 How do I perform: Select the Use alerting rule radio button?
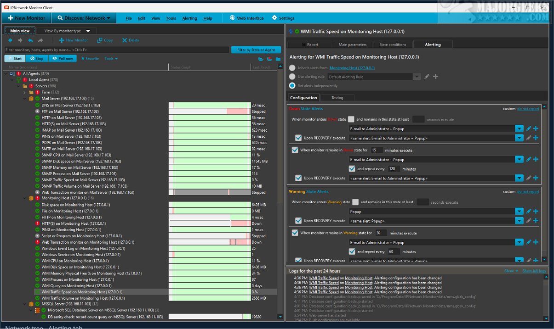(292, 77)
